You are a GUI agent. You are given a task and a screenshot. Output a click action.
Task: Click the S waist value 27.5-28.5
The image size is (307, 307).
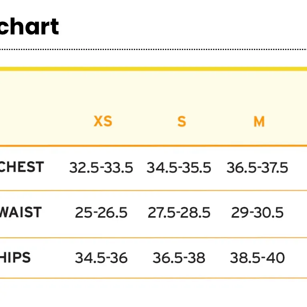click(x=179, y=213)
